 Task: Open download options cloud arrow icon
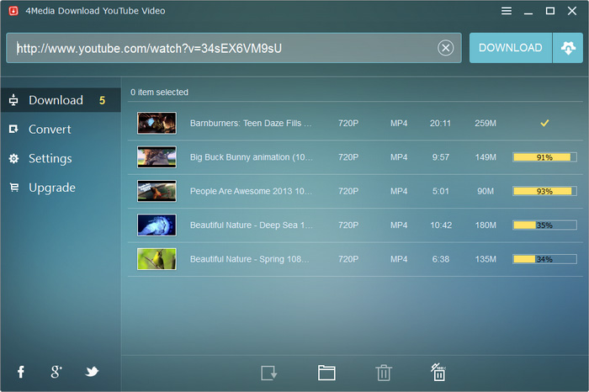(x=568, y=48)
